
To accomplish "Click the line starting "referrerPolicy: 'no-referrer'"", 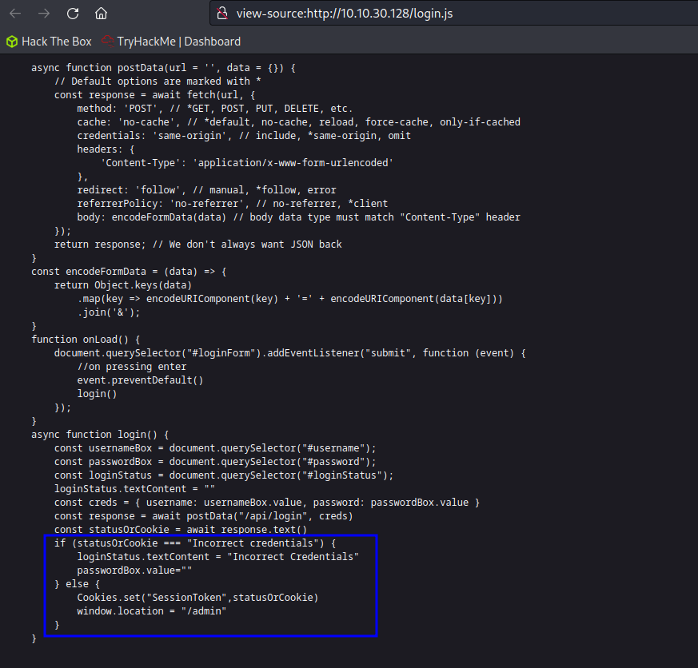I will click(233, 203).
